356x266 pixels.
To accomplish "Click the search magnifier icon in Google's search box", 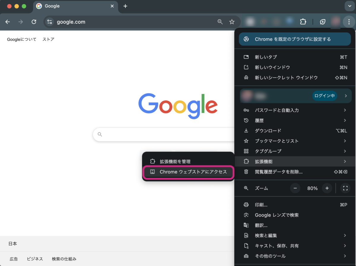I will [100, 134].
